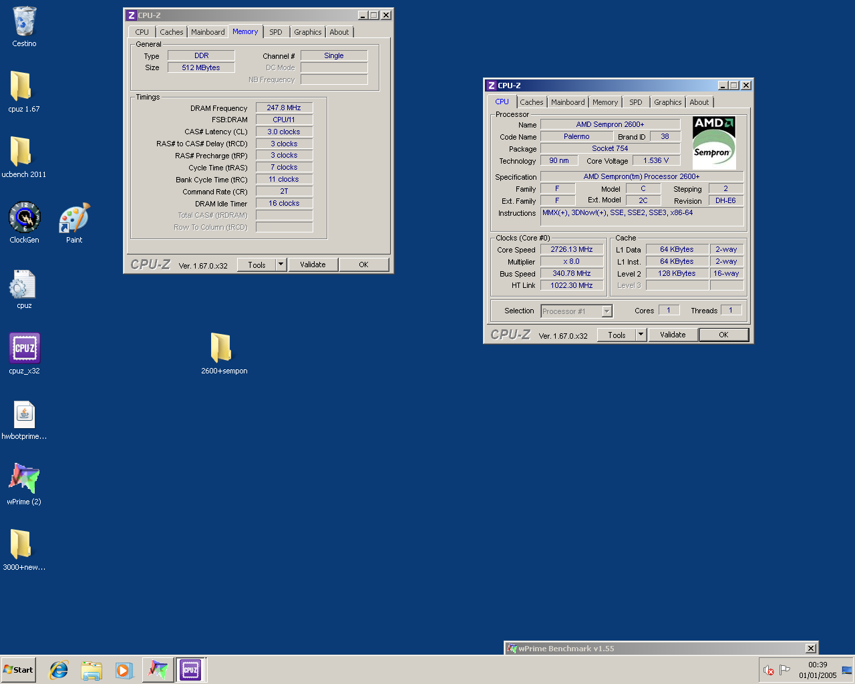
Task: Switch to Mainboard tab in Memory window
Action: 208,32
